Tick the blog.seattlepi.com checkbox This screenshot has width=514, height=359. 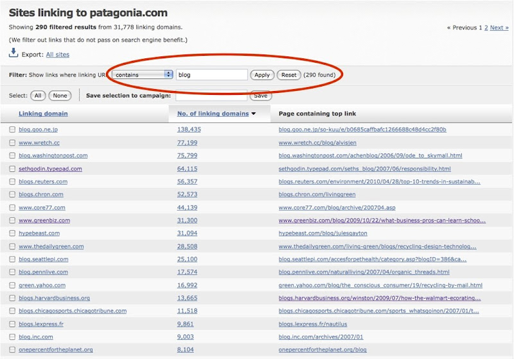[12, 259]
